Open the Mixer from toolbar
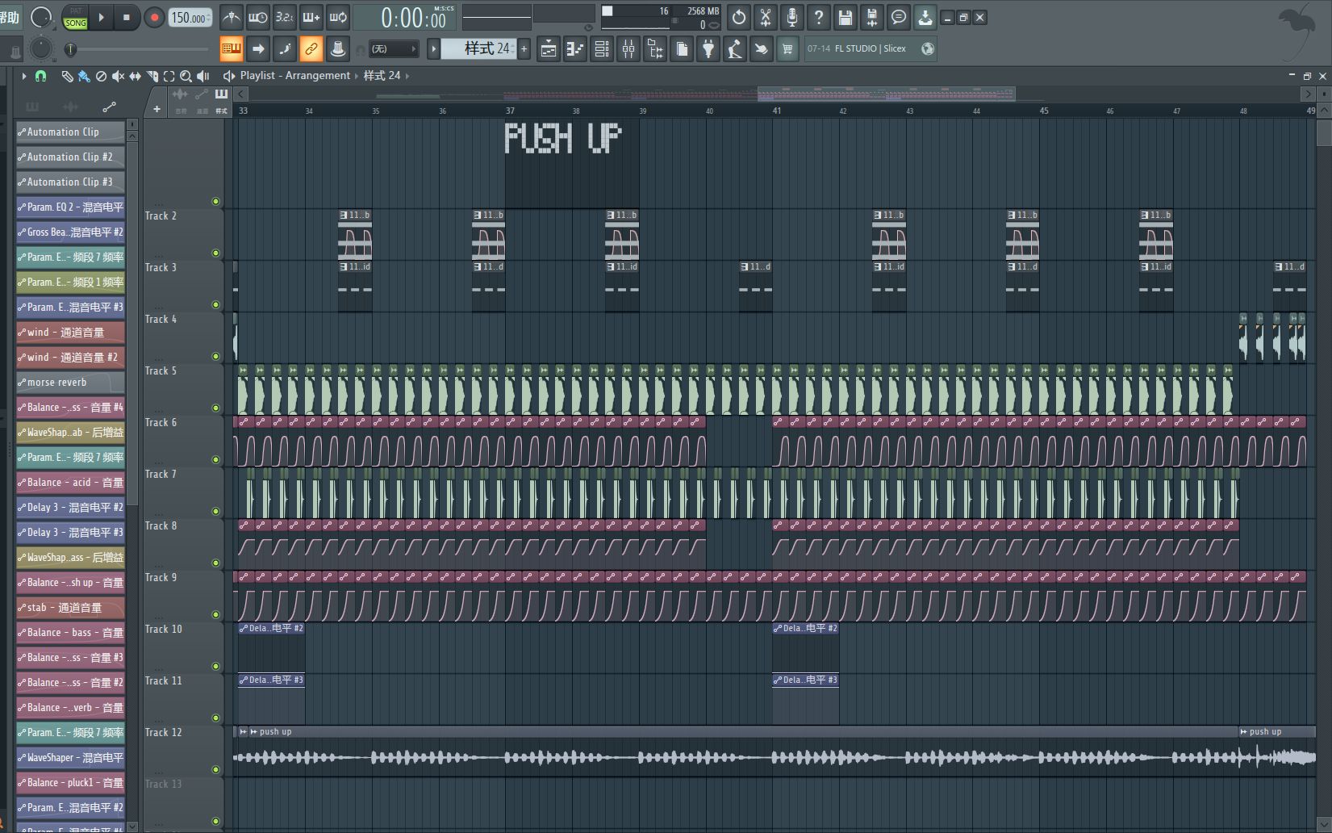This screenshot has height=833, width=1332. tap(628, 49)
